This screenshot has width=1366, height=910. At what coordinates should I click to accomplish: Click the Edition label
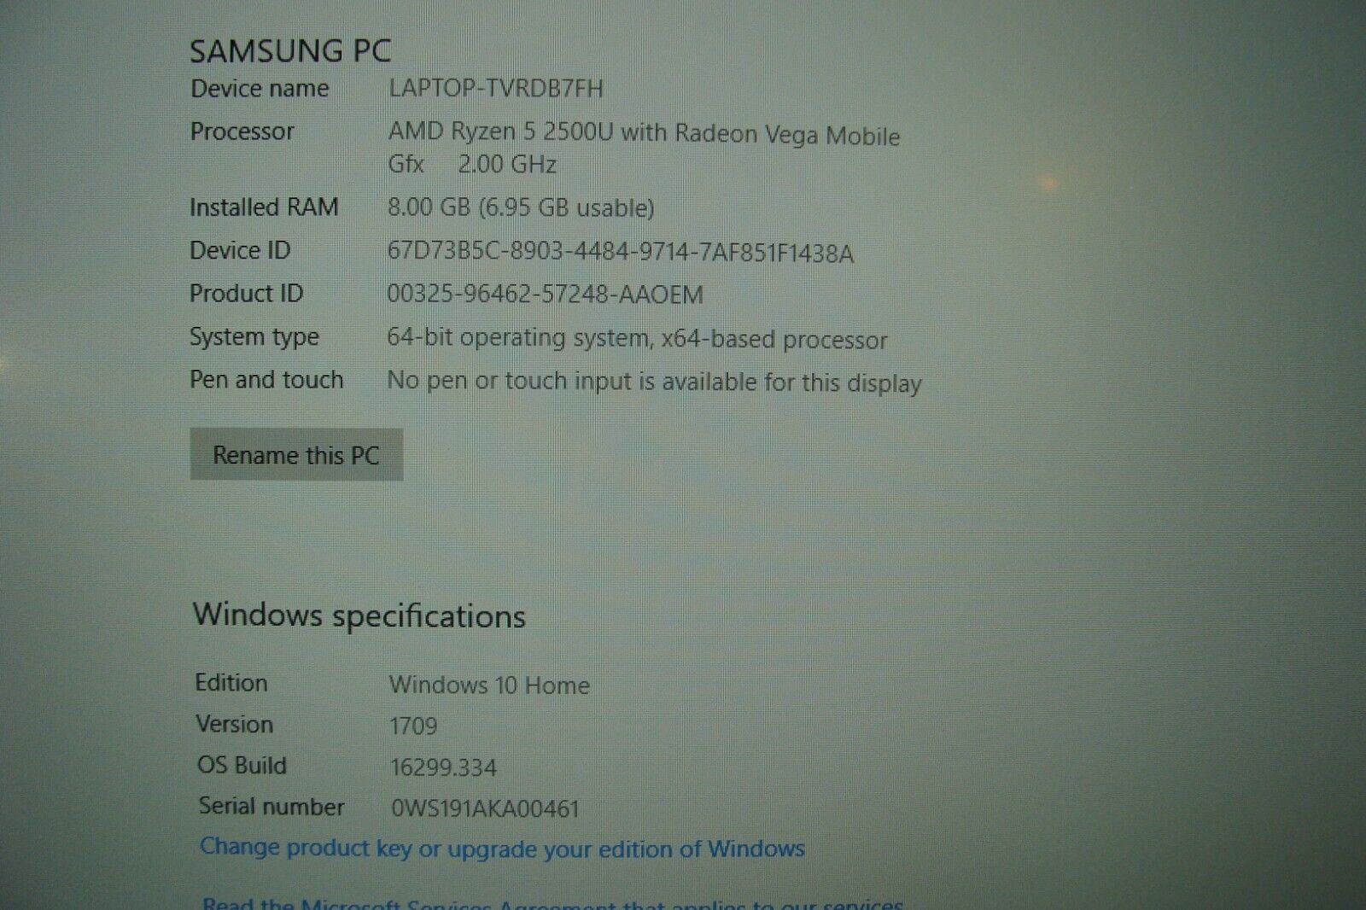(231, 683)
